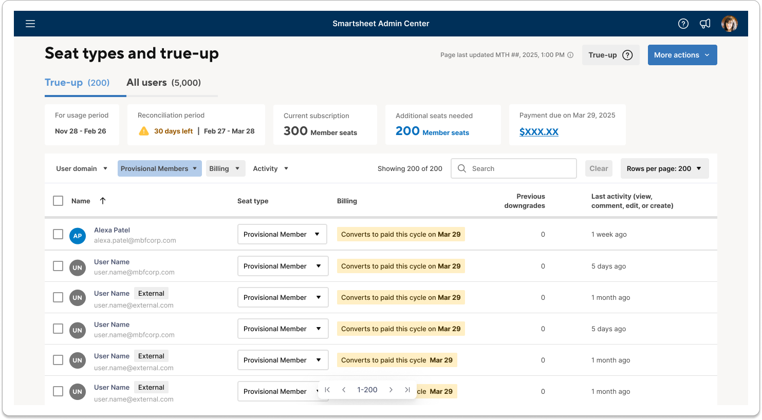Viewport: 762px width, 420px height.
Task: Open the Activity filter dropdown
Action: tap(271, 168)
